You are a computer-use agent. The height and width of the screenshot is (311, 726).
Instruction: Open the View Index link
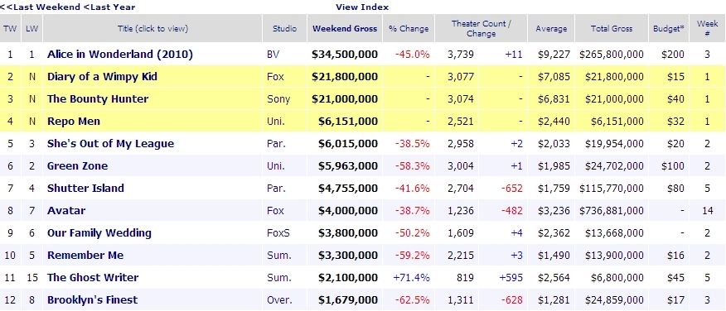(362, 7)
